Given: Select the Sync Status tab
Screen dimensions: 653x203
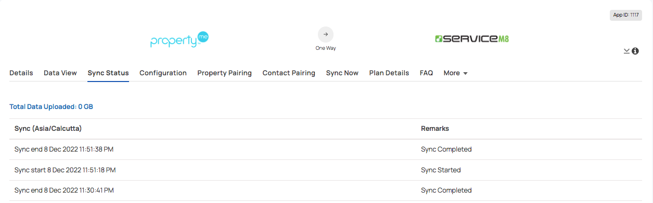Looking at the screenshot, I should point(108,73).
